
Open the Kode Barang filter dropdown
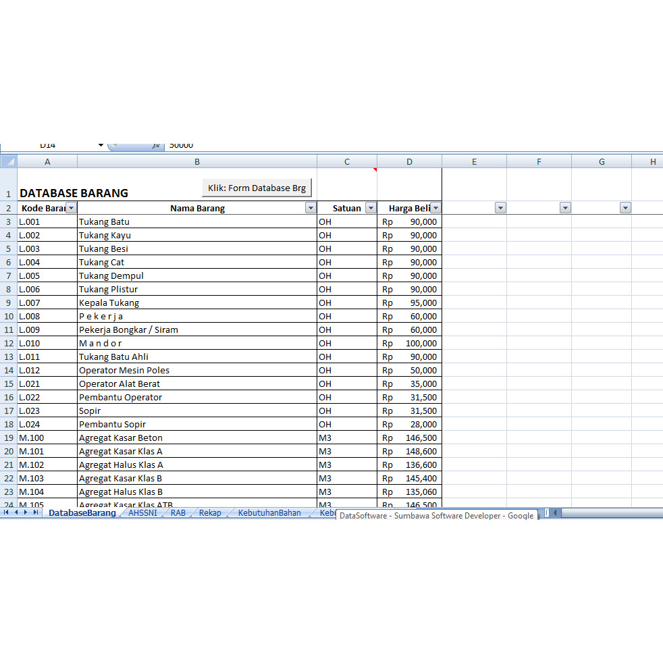pyautogui.click(x=71, y=208)
